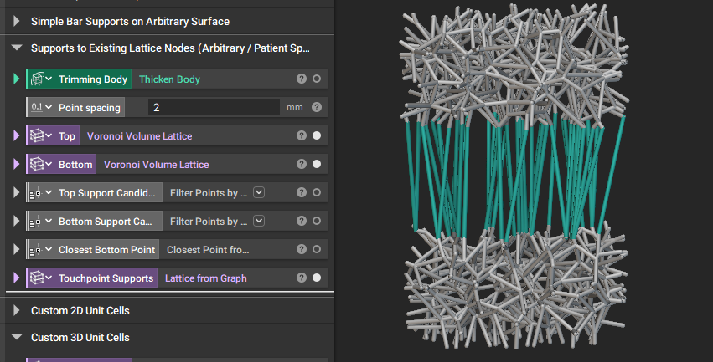Toggle visibility circle for Trimming Body

point(317,79)
